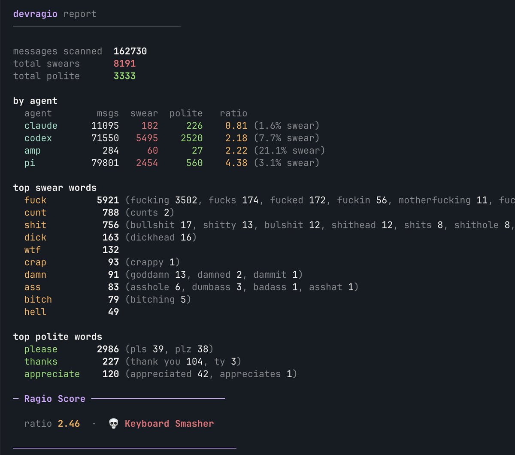Select the 'by agent' heading
515x455 pixels.
tap(35, 101)
